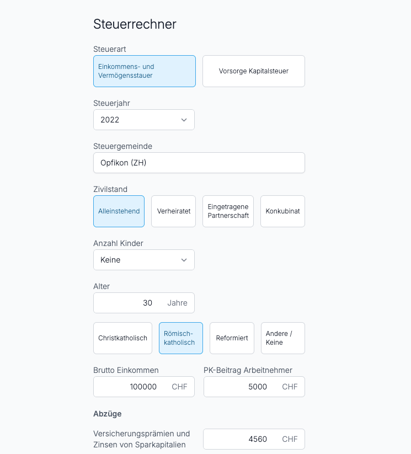This screenshot has height=454, width=411.
Task: Choose Vorsorge Kapitalsteuer option
Action: 254,71
